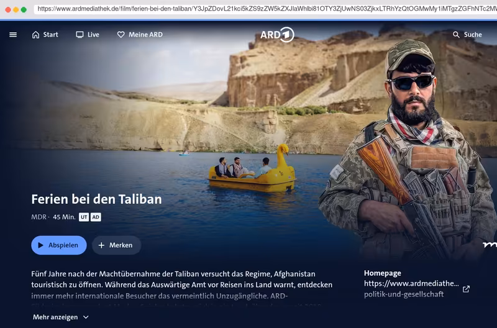497x328 pixels.
Task: Expand description with Mehr anzeigen
Action: coord(61,317)
